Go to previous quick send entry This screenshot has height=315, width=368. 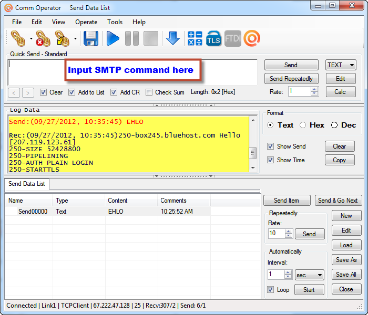(14, 92)
